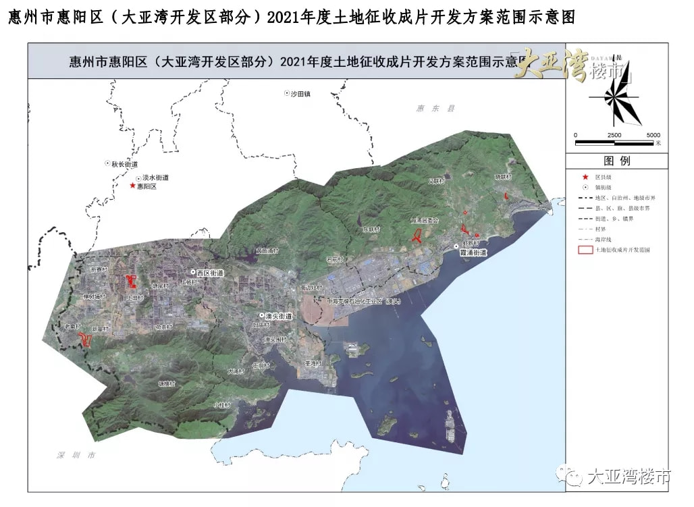Click the 中海壳牌石油化工业区 label
694x507 pixels.
pyautogui.click(x=363, y=302)
